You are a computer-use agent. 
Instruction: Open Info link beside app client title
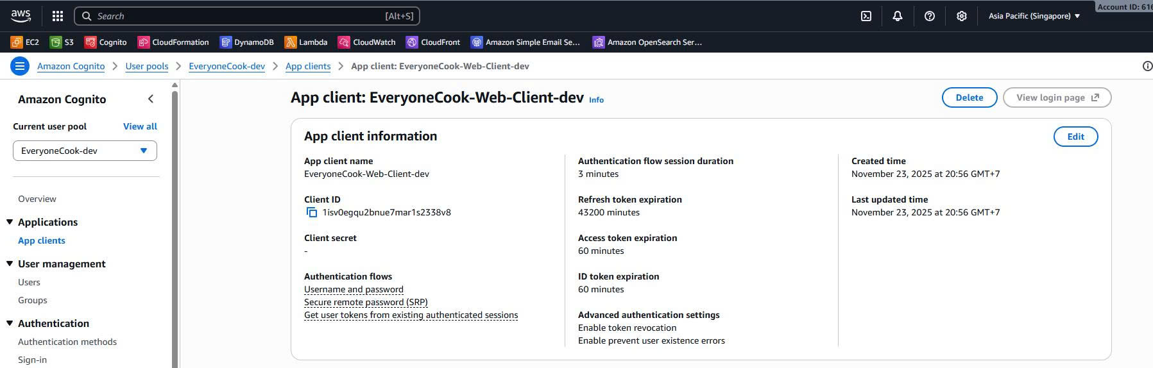pyautogui.click(x=596, y=100)
